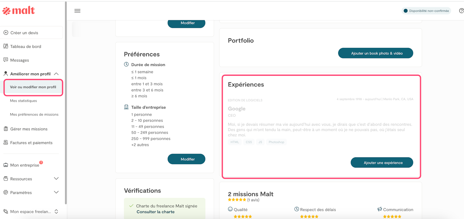Expand the Paramètres menu
This screenshot has height=219, width=464.
point(56,193)
